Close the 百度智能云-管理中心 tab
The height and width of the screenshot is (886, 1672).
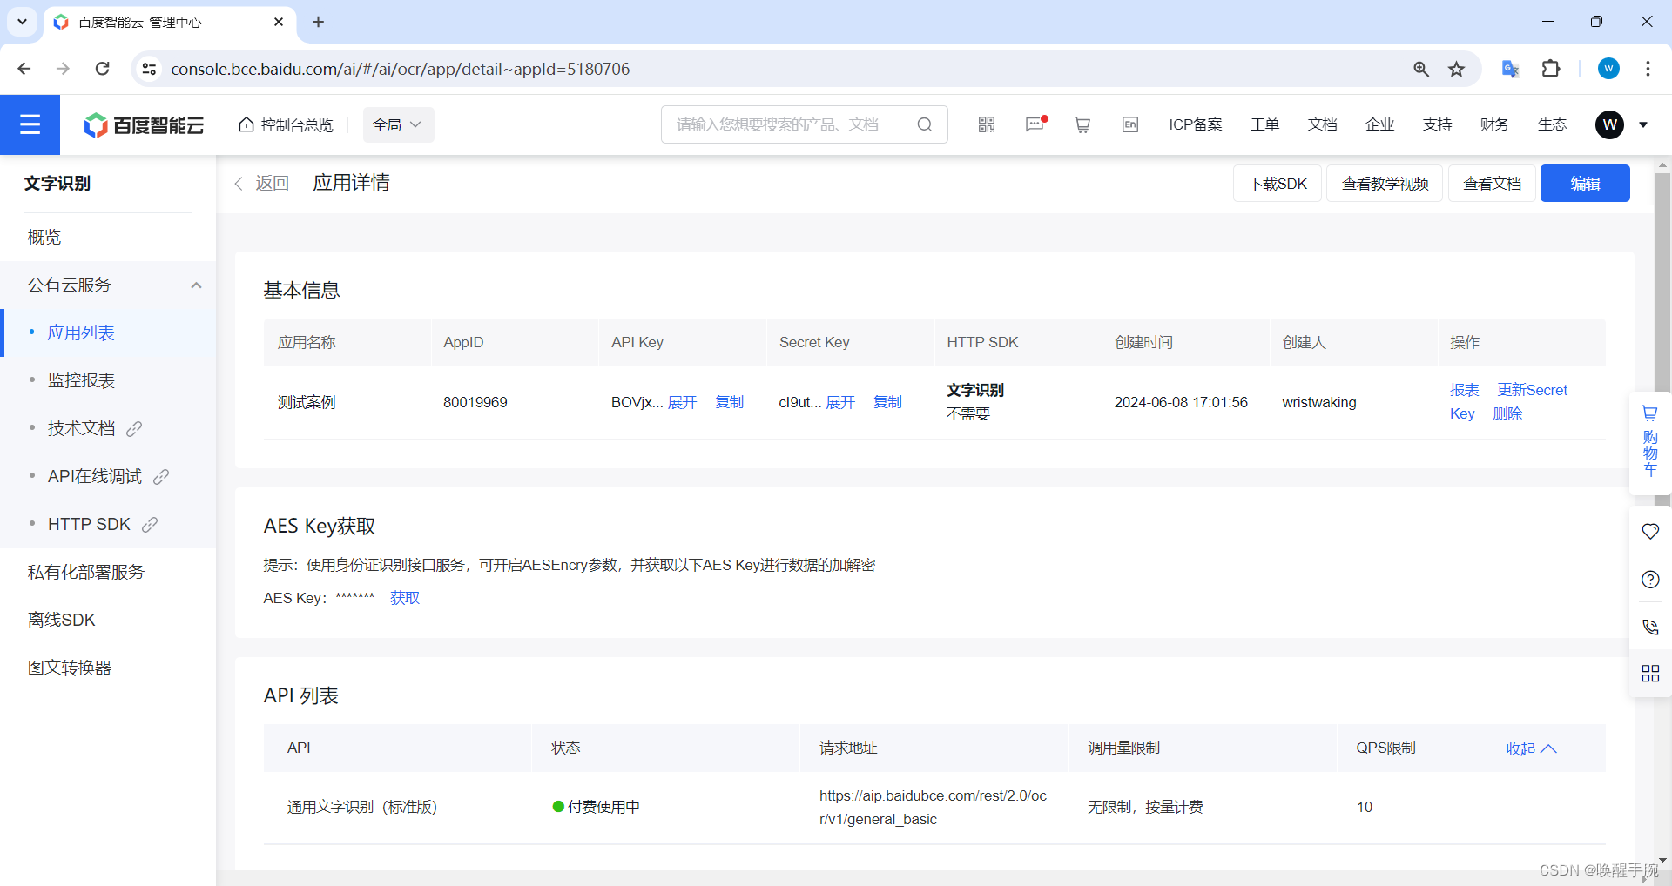click(279, 22)
